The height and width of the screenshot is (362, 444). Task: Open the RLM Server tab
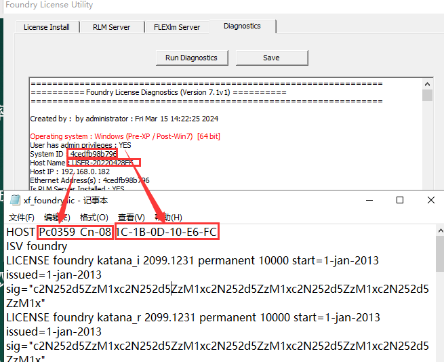[112, 27]
